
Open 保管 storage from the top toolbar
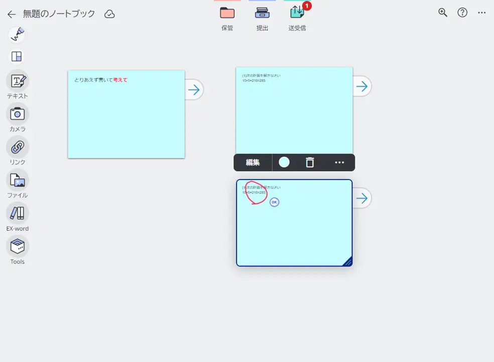(227, 15)
